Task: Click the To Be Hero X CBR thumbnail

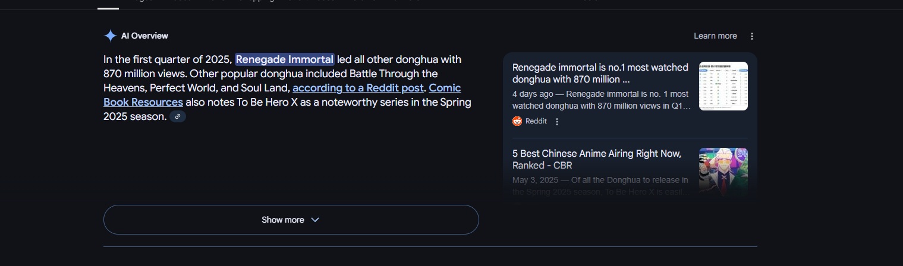Action: coord(723,172)
